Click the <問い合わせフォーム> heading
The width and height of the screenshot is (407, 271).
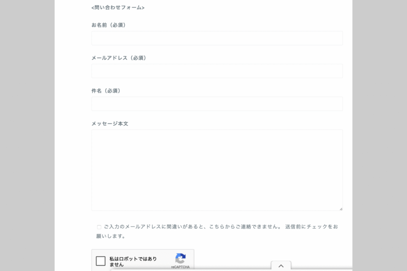118,8
